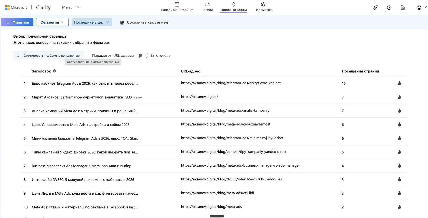Expand the Marat project dropdown chevron

[78, 7]
